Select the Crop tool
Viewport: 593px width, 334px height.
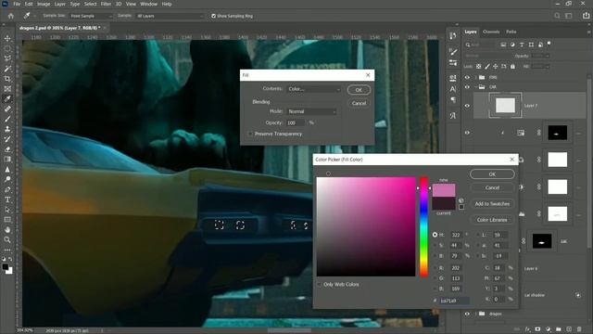click(7, 79)
